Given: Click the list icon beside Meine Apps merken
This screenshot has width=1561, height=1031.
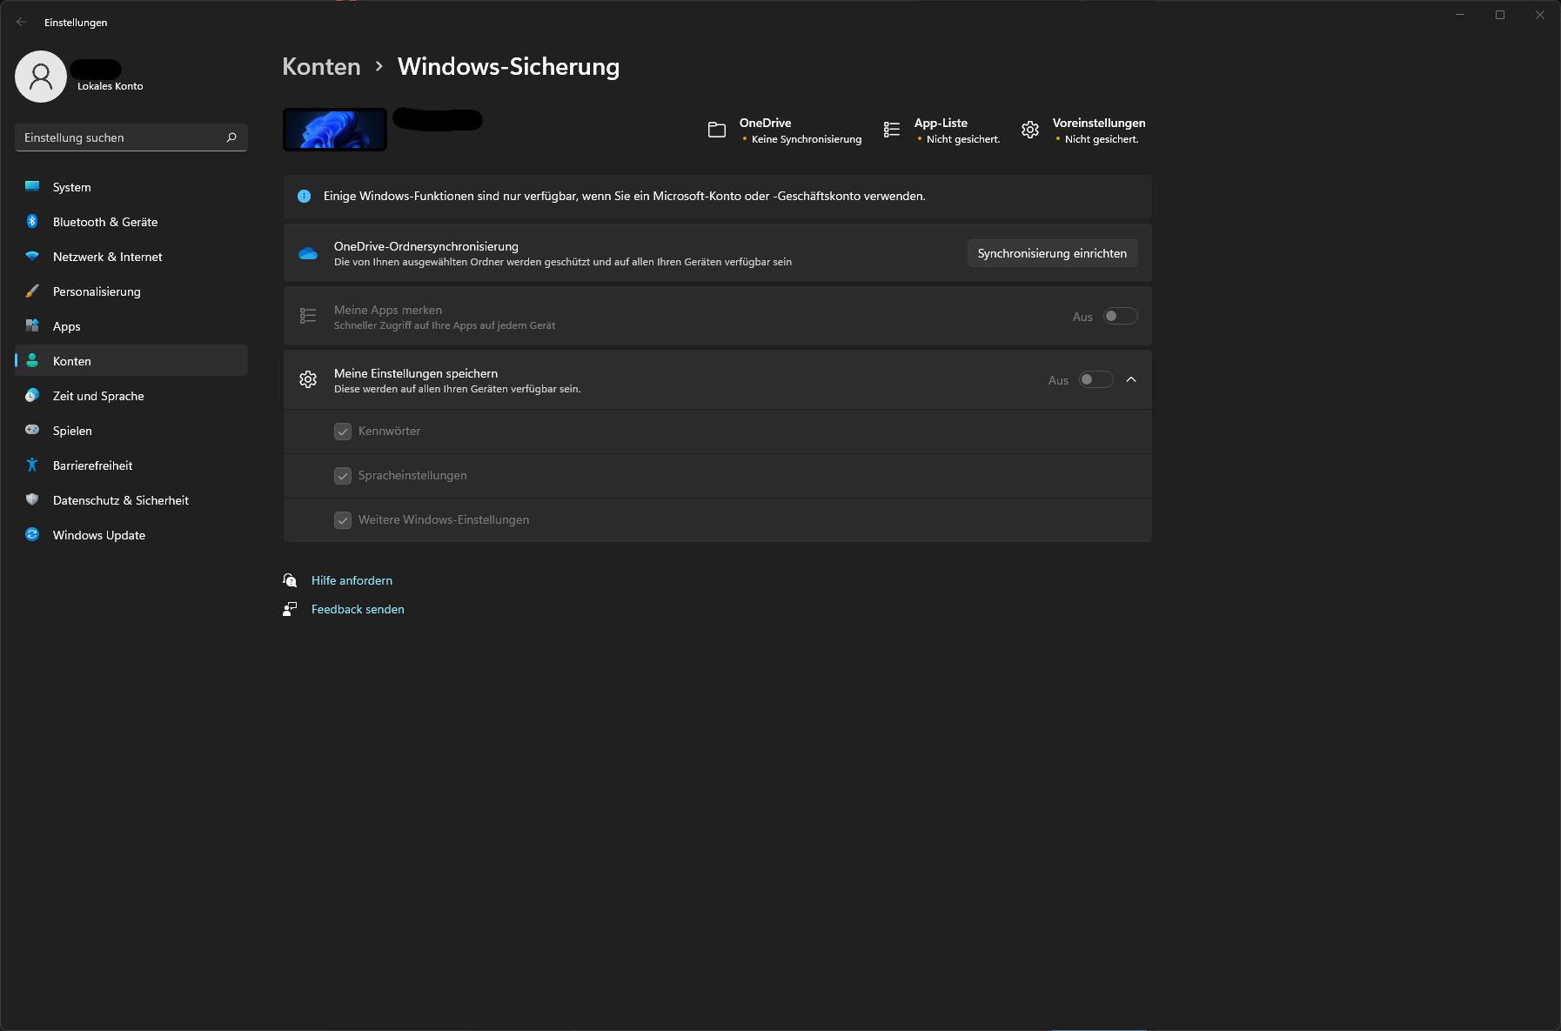Looking at the screenshot, I should (x=308, y=316).
